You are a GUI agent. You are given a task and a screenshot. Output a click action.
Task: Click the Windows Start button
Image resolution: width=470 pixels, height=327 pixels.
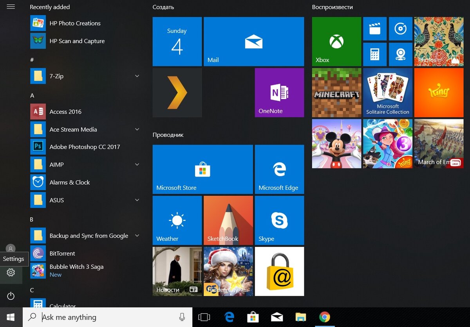[11, 317]
